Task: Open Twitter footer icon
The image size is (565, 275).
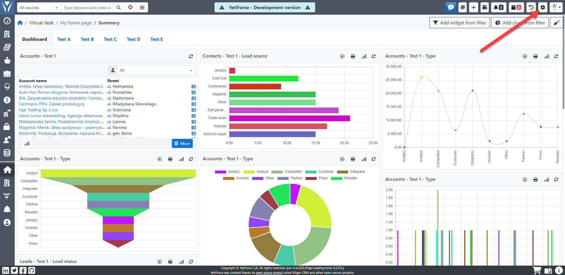Action: pyautogui.click(x=14, y=270)
